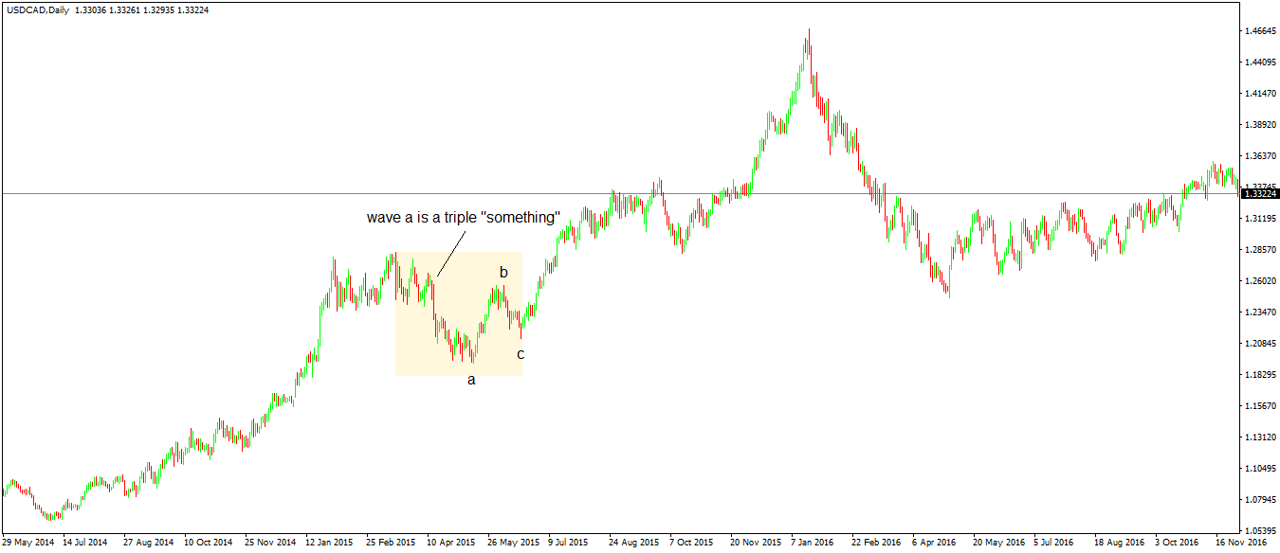Image resolution: width=1280 pixels, height=553 pixels.
Task: Click the 1.46645 price scale value
Action: [1259, 31]
